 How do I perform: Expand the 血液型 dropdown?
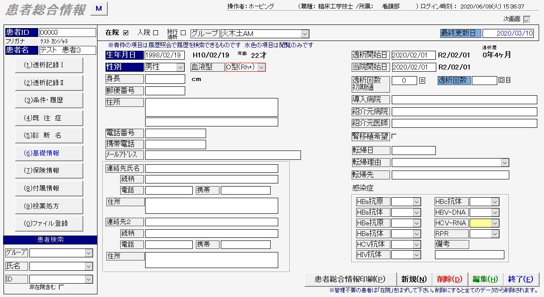coord(261,67)
